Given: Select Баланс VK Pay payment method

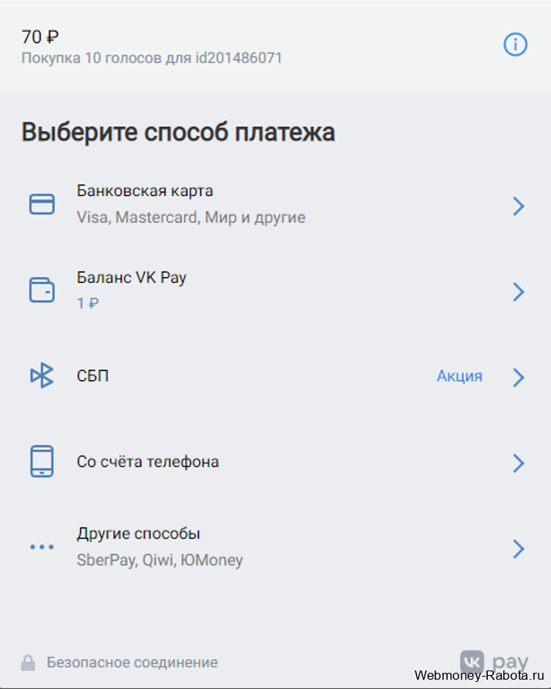Looking at the screenshot, I should [275, 290].
